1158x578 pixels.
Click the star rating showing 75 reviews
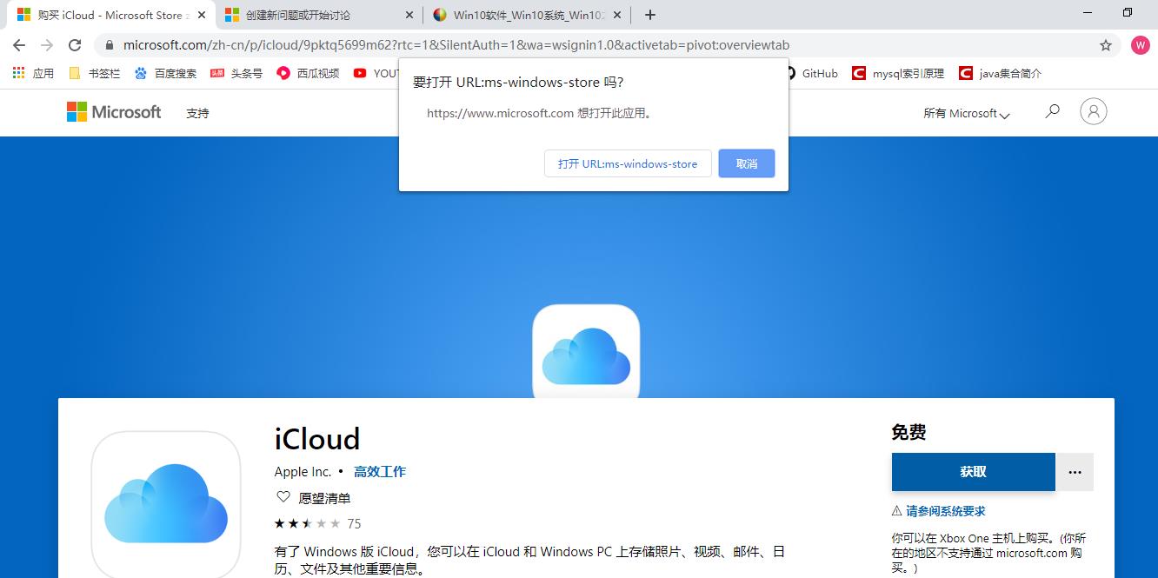tap(317, 523)
